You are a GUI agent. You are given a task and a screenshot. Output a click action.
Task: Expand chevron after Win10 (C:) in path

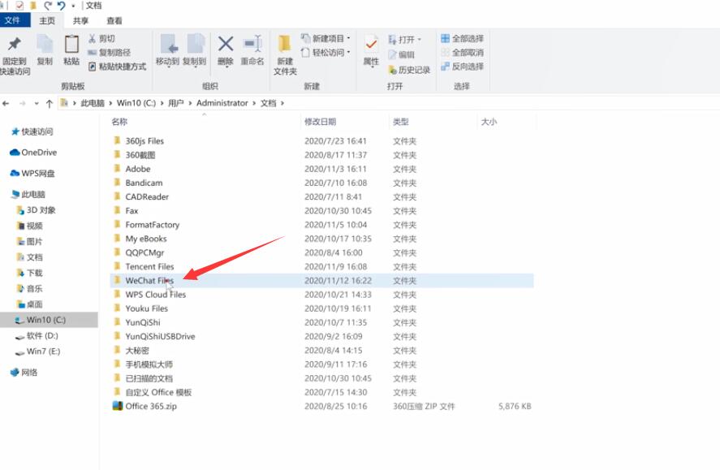(162, 103)
